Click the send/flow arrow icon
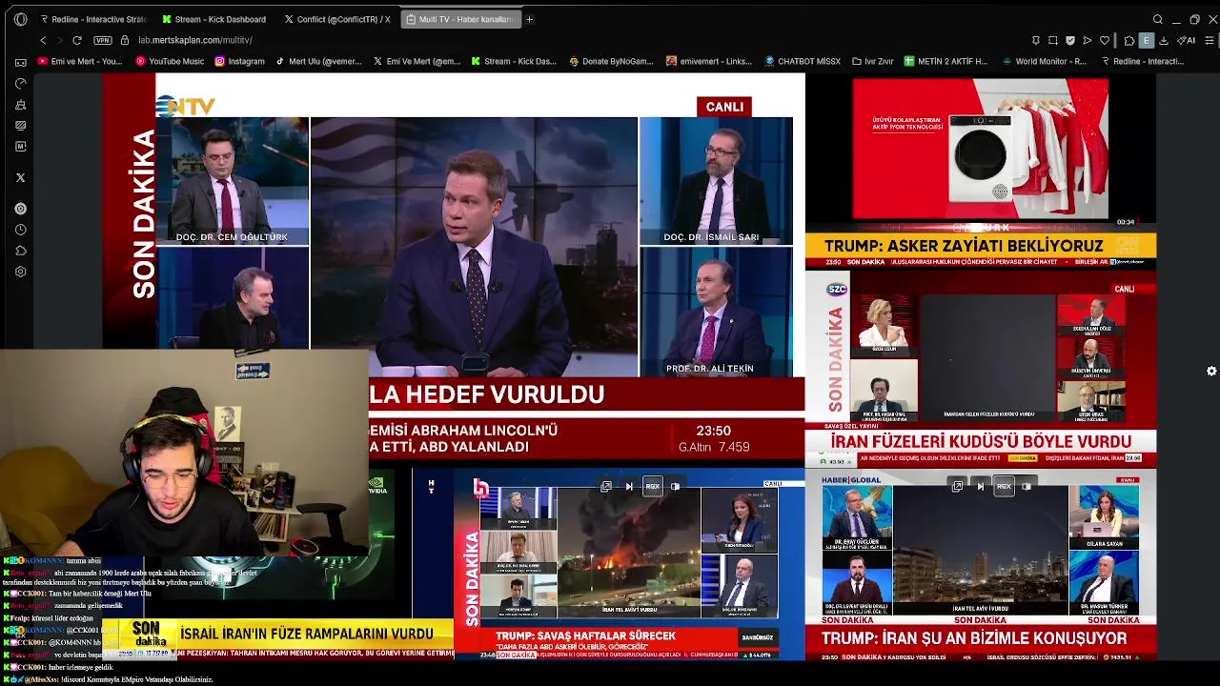This screenshot has height=686, width=1220. 1088,40
